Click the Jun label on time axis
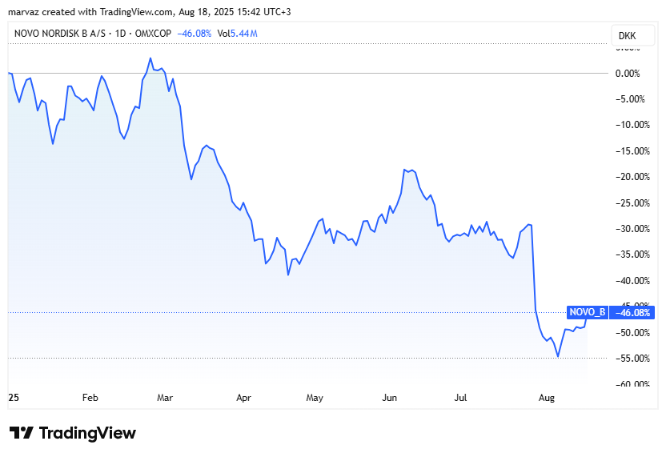Screen dimensions: 666x457 pos(390,398)
